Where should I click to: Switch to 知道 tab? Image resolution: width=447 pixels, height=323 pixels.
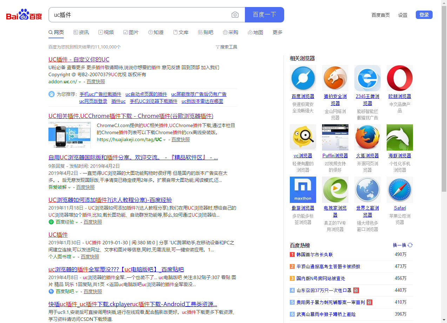[x=156, y=32]
